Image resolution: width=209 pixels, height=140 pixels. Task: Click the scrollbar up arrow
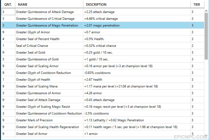pyautogui.click(x=206, y=11)
